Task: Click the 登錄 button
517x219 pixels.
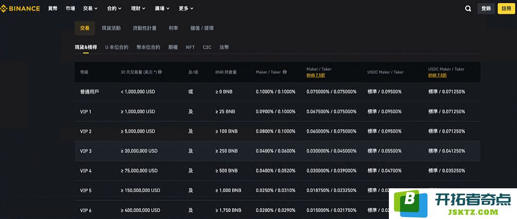Action: click(486, 9)
